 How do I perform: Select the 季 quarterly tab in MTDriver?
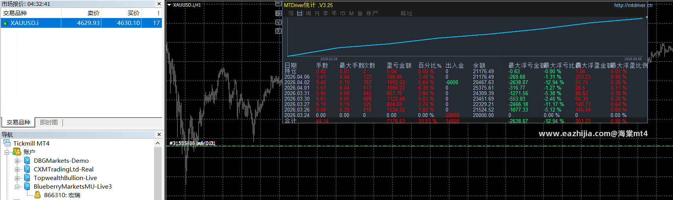pyautogui.click(x=326, y=13)
